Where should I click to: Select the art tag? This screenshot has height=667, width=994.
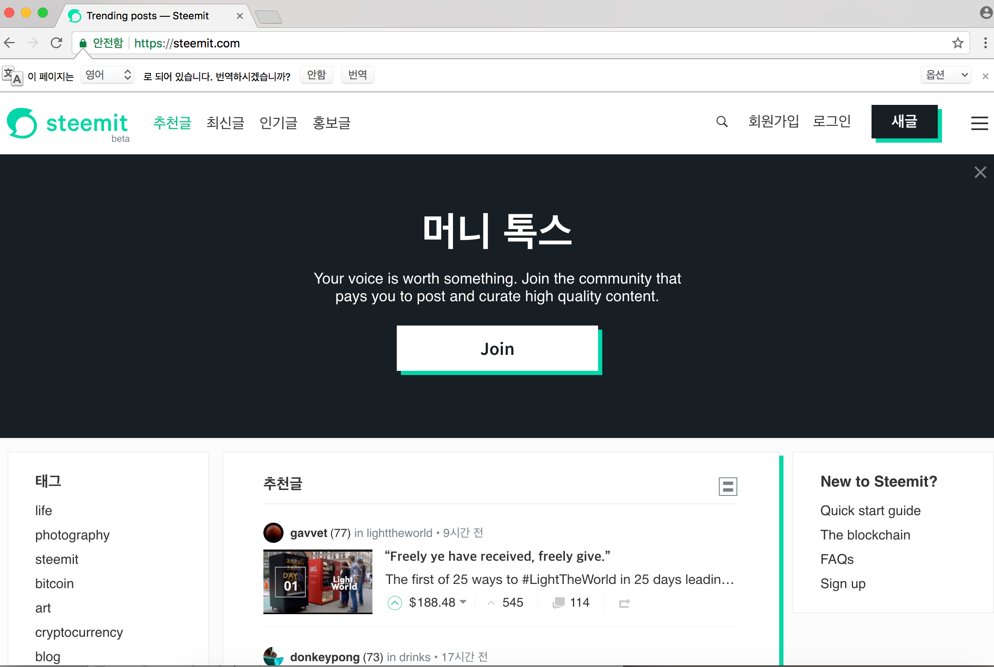coord(43,608)
